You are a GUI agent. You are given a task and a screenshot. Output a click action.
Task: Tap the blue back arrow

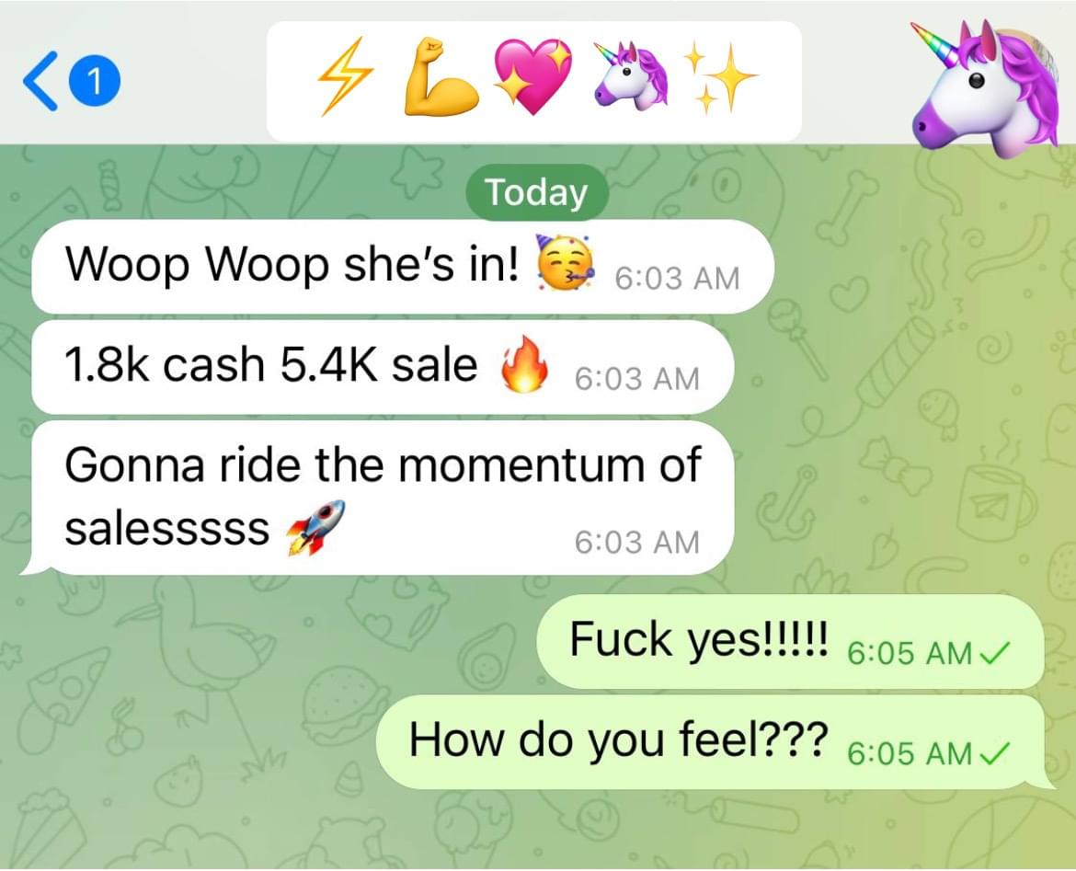coord(40,81)
